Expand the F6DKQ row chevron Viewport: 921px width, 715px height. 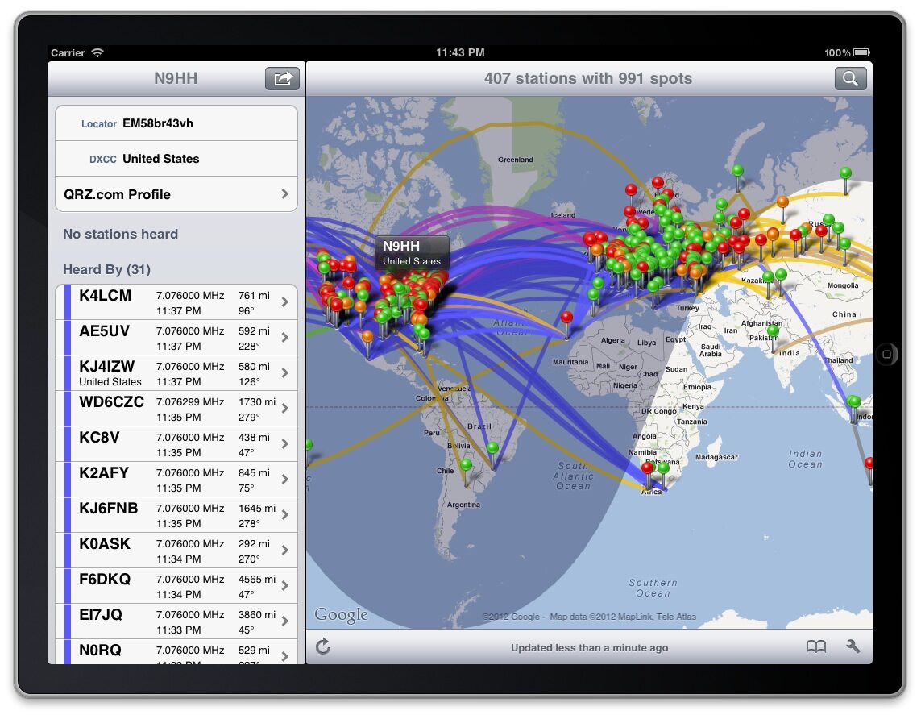[x=284, y=586]
